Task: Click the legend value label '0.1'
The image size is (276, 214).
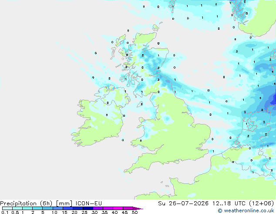Action: click(x=5, y=212)
